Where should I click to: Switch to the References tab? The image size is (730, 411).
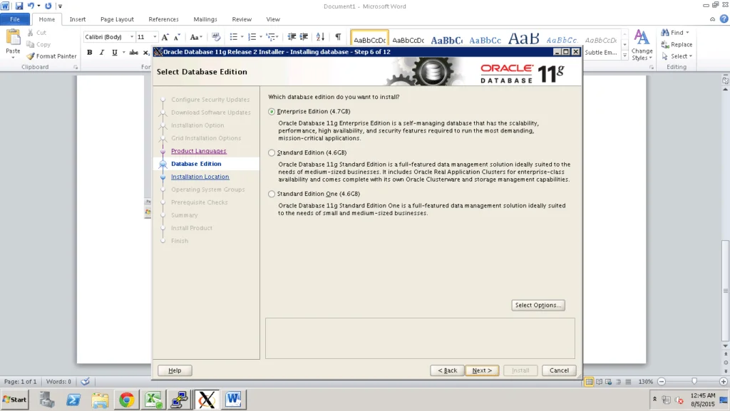click(x=163, y=19)
